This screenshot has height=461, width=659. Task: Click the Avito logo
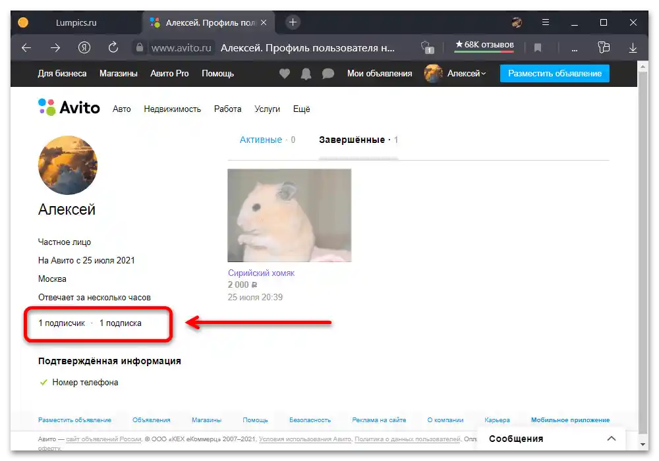(x=69, y=107)
